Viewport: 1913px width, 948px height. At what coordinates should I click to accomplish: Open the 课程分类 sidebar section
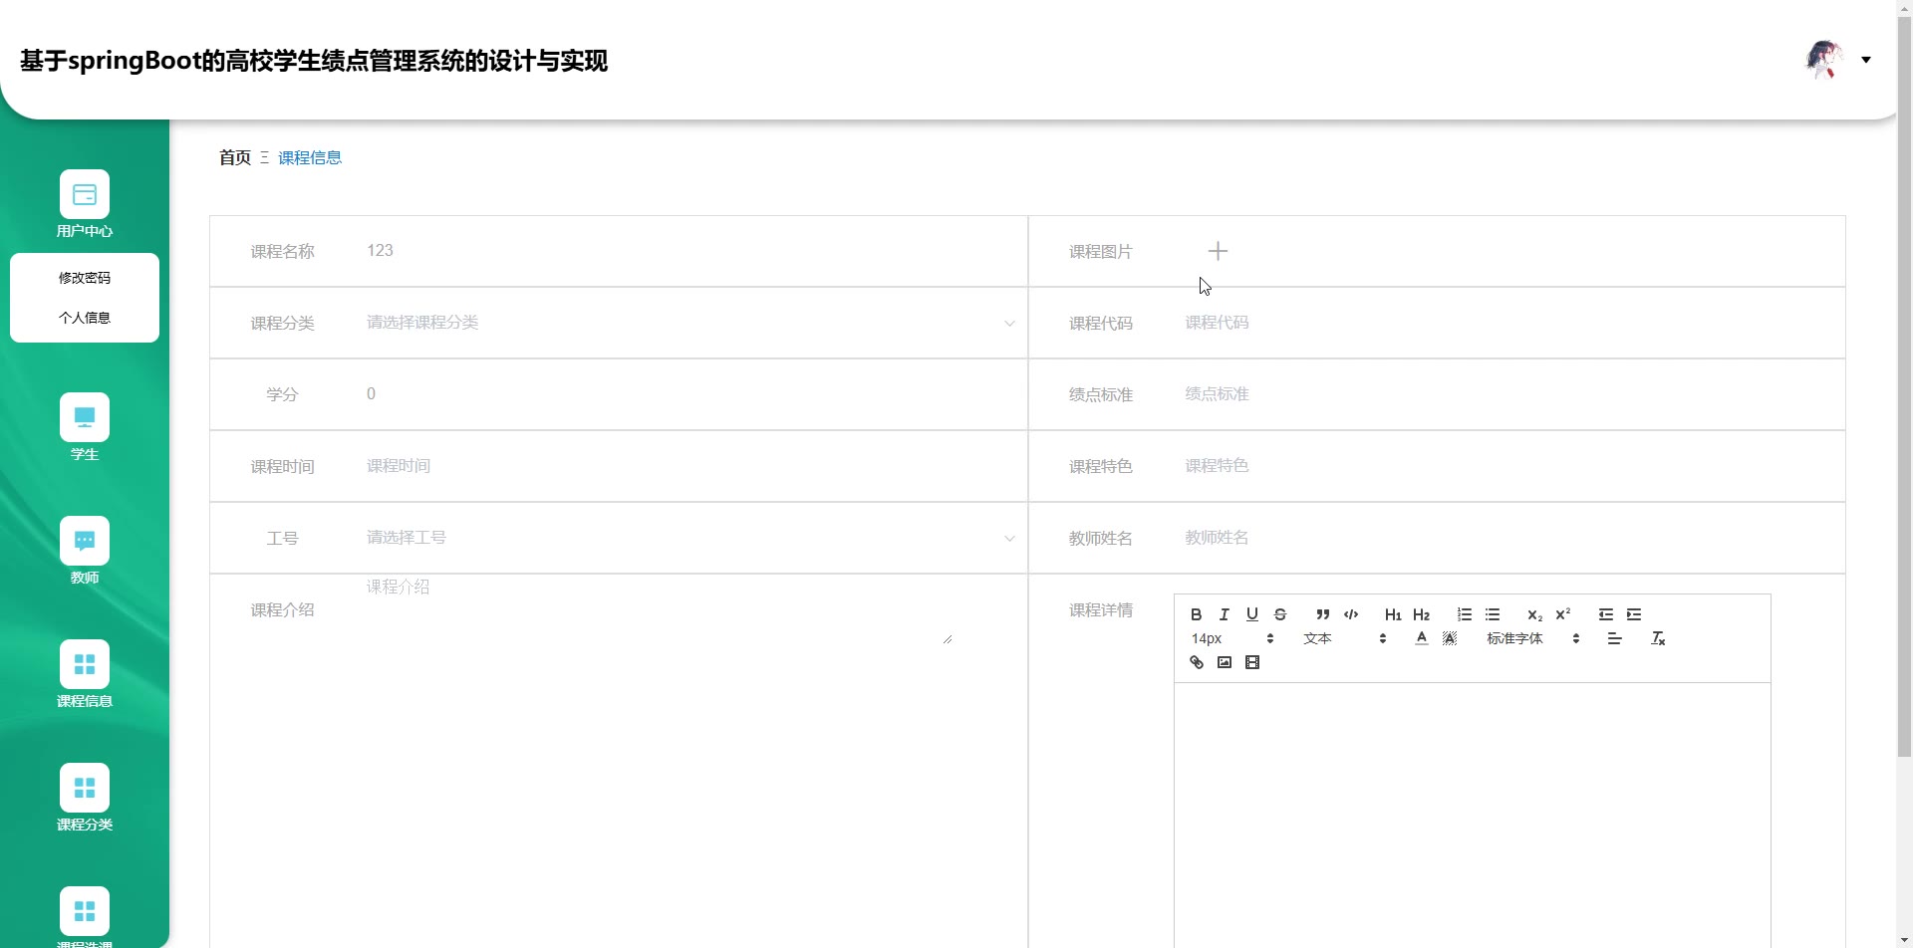pos(85,798)
